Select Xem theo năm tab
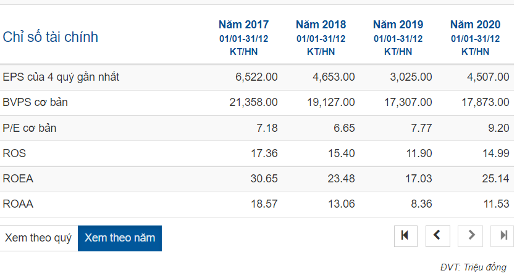Screen dimensions: 517x276 point(120,238)
